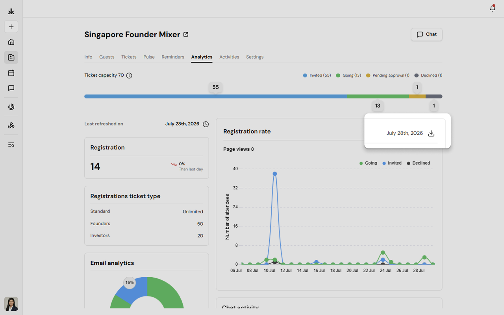Click the Ticket capacity 70 label
Screen dimensions: 504x315
[104, 75]
